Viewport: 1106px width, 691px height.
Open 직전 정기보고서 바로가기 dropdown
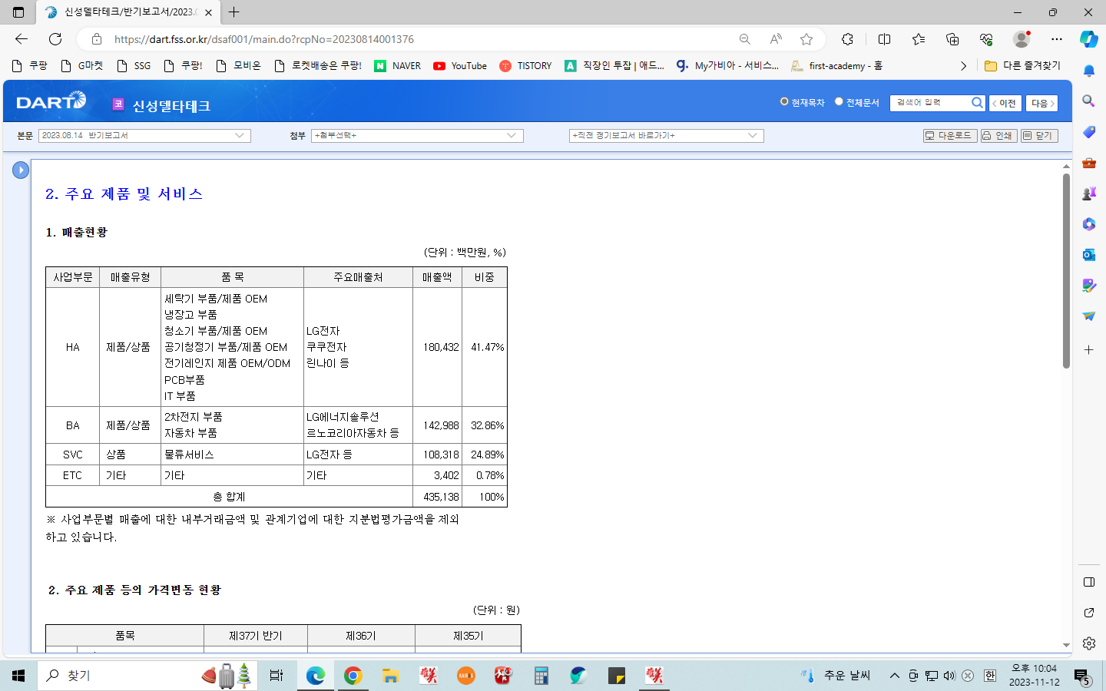click(x=666, y=135)
